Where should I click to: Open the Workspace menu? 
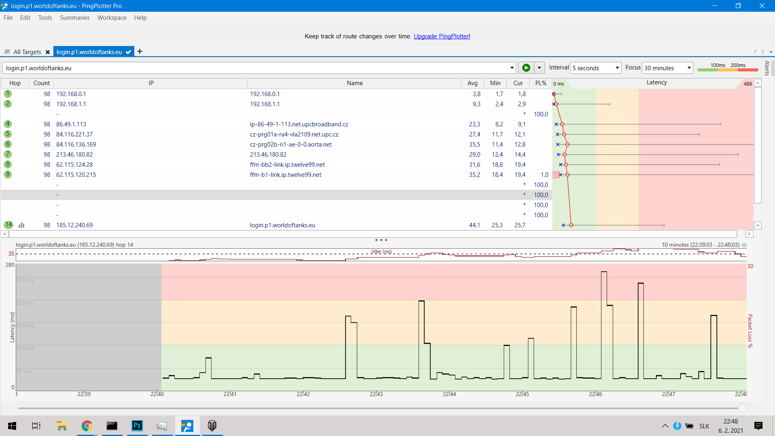click(112, 18)
